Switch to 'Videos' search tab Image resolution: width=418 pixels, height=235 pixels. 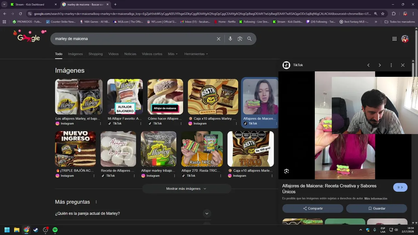pyautogui.click(x=113, y=54)
